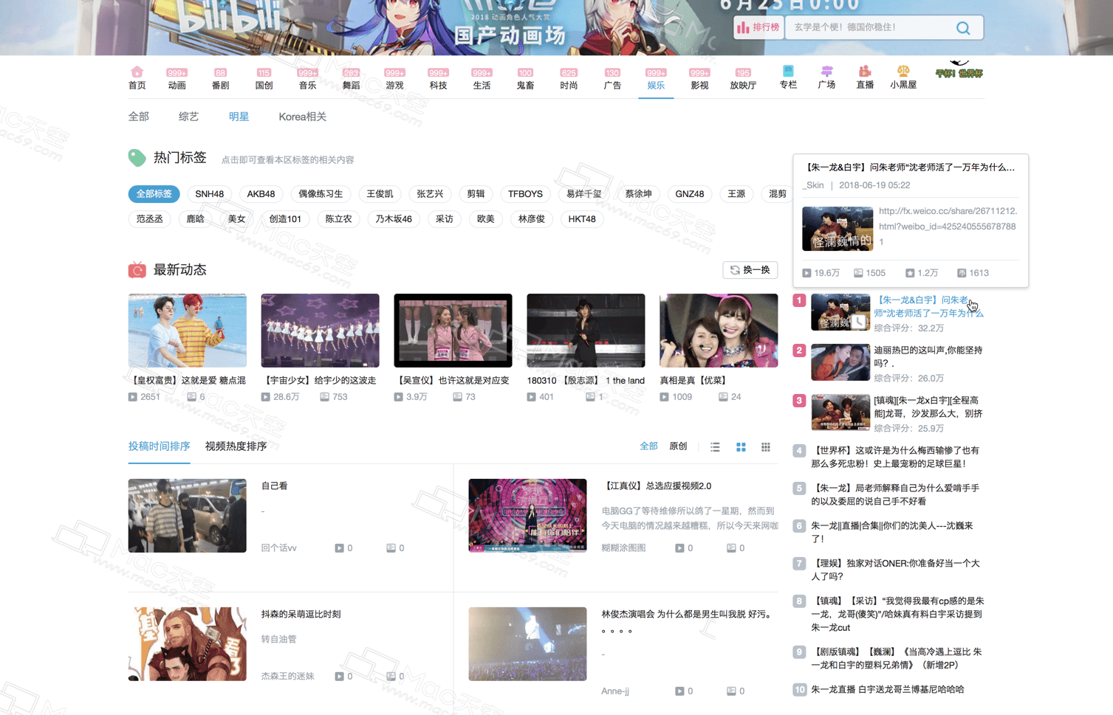Open the 游戏 category
The height and width of the screenshot is (715, 1113).
click(x=394, y=79)
